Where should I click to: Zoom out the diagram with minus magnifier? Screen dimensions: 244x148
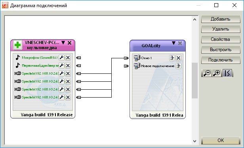(207, 73)
